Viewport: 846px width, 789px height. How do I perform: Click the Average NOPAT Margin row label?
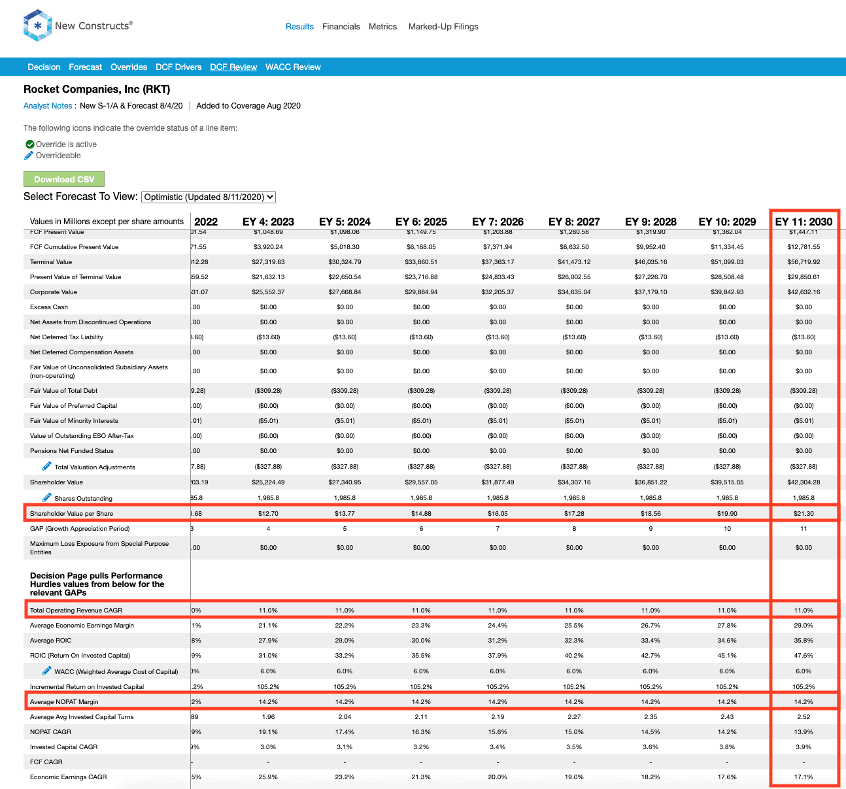pos(64,702)
